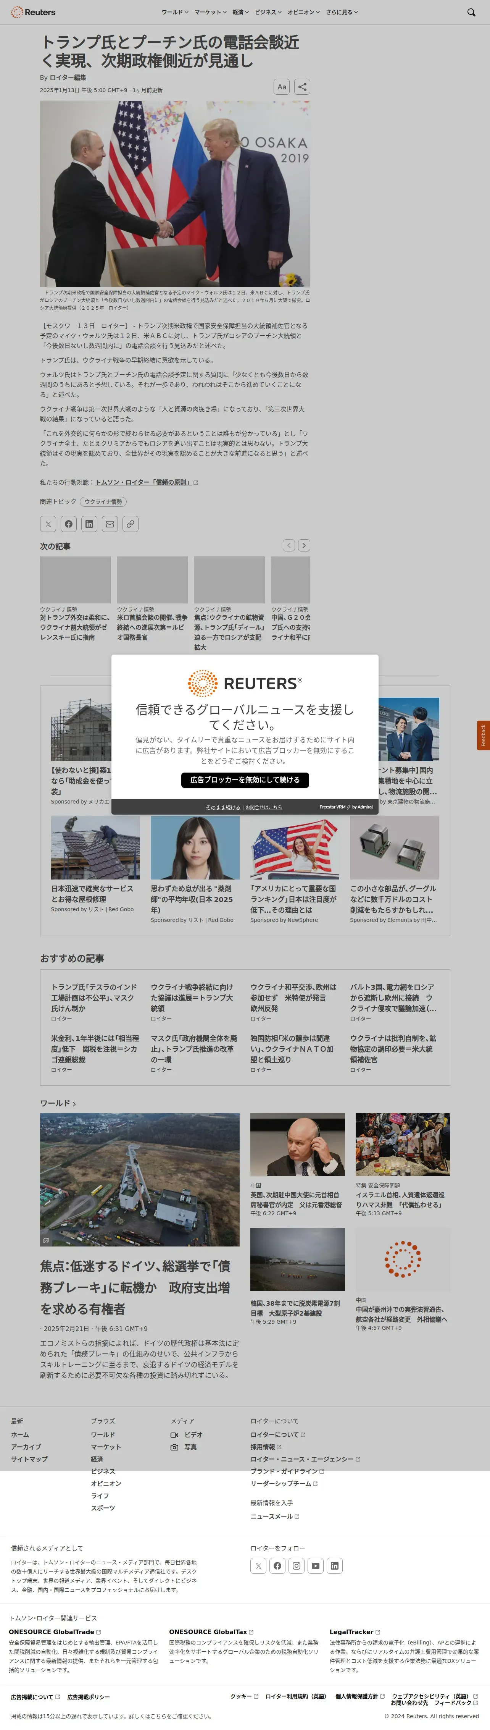Expand the マーケット menu in header
Screen dimensions: 490x1730
click(210, 12)
